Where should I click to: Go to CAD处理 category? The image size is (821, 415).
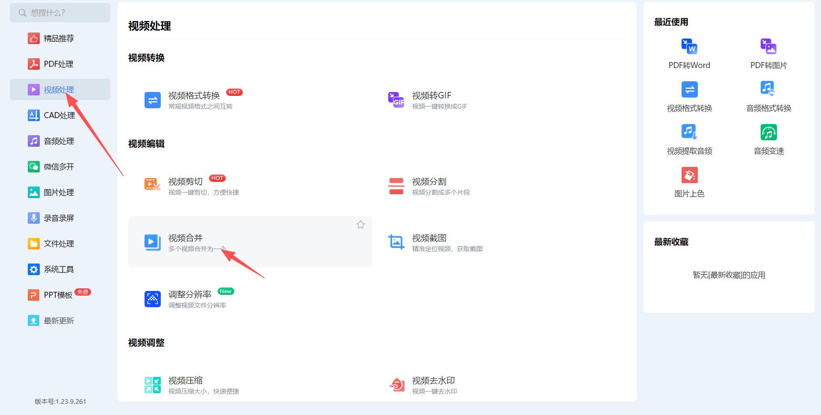[x=59, y=116]
